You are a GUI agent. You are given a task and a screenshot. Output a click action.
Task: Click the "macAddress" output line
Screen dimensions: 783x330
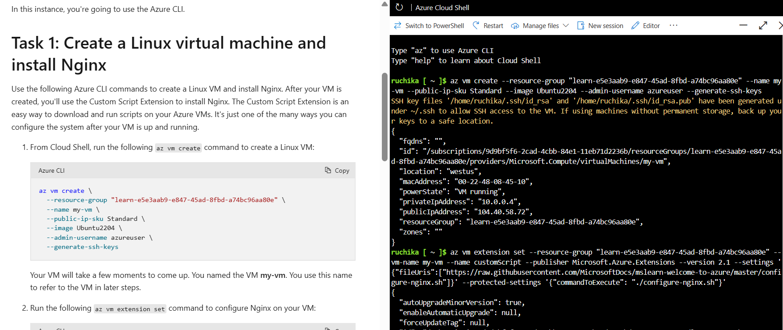(x=466, y=181)
